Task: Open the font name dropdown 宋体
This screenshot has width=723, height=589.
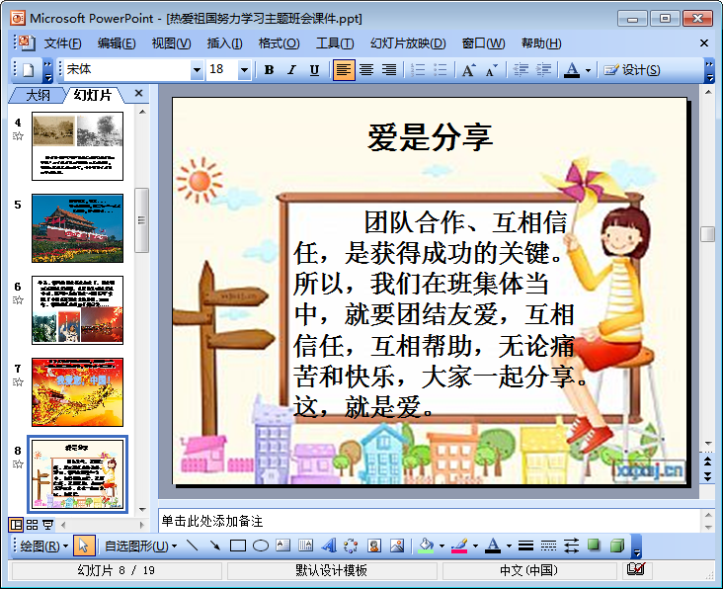Action: (x=197, y=70)
